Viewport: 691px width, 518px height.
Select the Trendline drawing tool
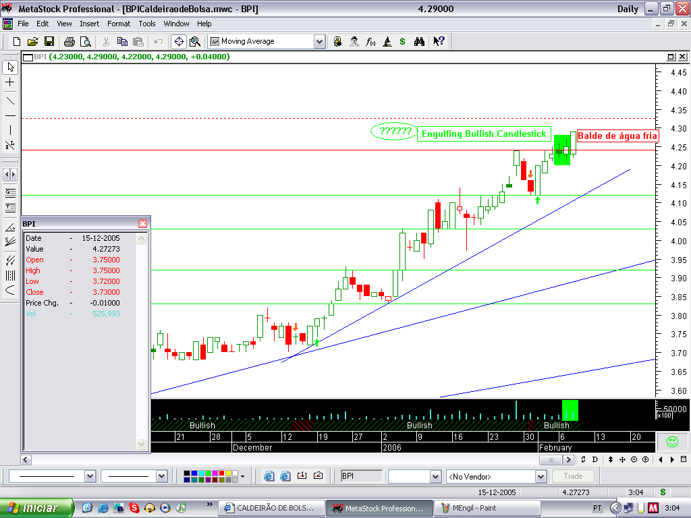click(x=10, y=101)
